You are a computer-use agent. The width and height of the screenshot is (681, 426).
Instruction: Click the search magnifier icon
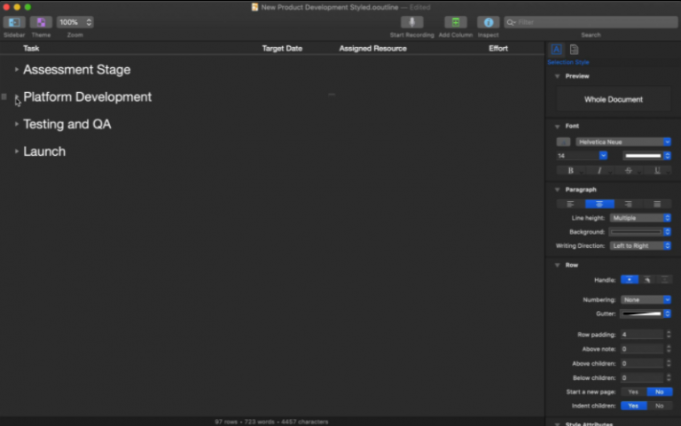[x=511, y=22]
